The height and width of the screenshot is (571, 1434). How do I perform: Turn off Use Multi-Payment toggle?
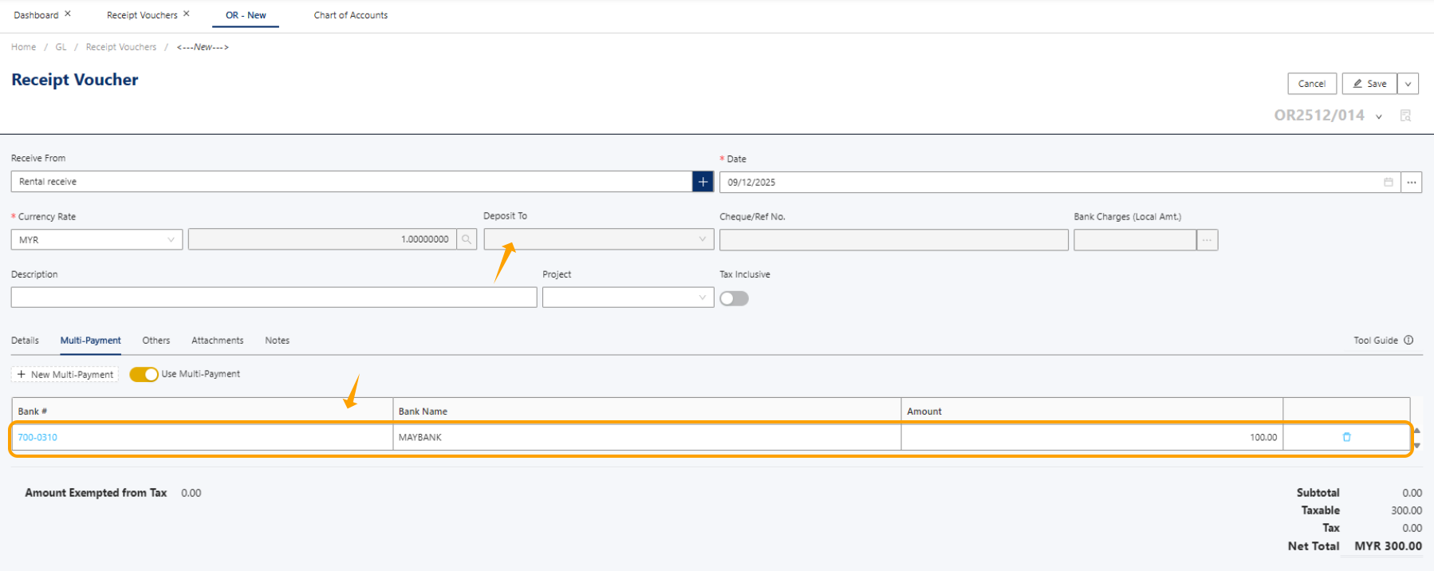[144, 374]
